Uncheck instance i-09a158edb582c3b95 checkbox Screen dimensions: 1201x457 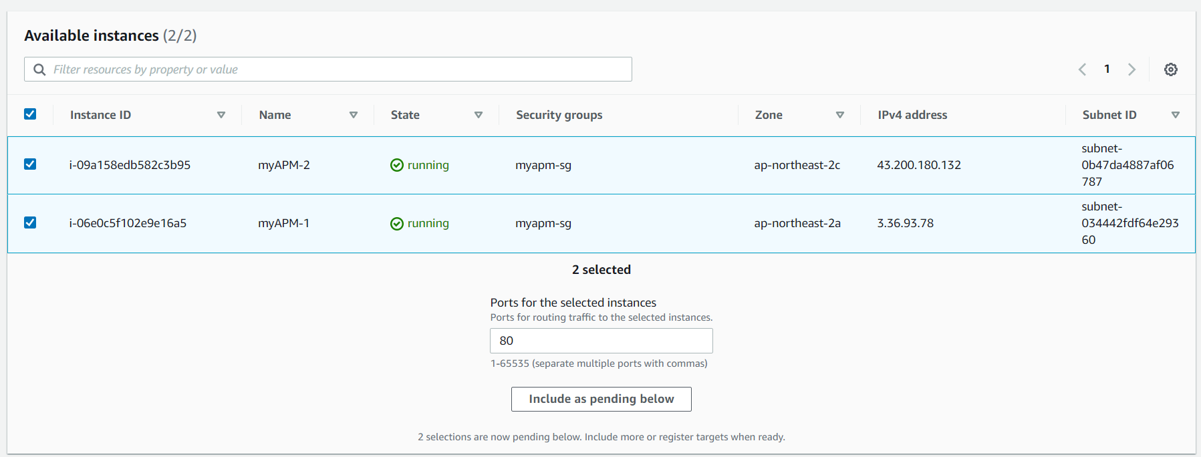pyautogui.click(x=30, y=164)
